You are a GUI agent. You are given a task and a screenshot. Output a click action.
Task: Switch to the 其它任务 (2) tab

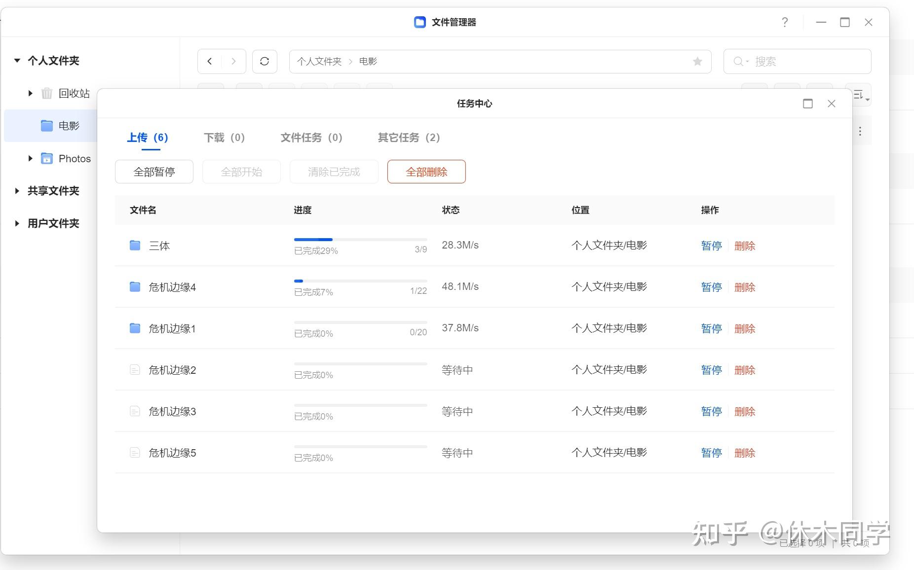[x=409, y=138]
